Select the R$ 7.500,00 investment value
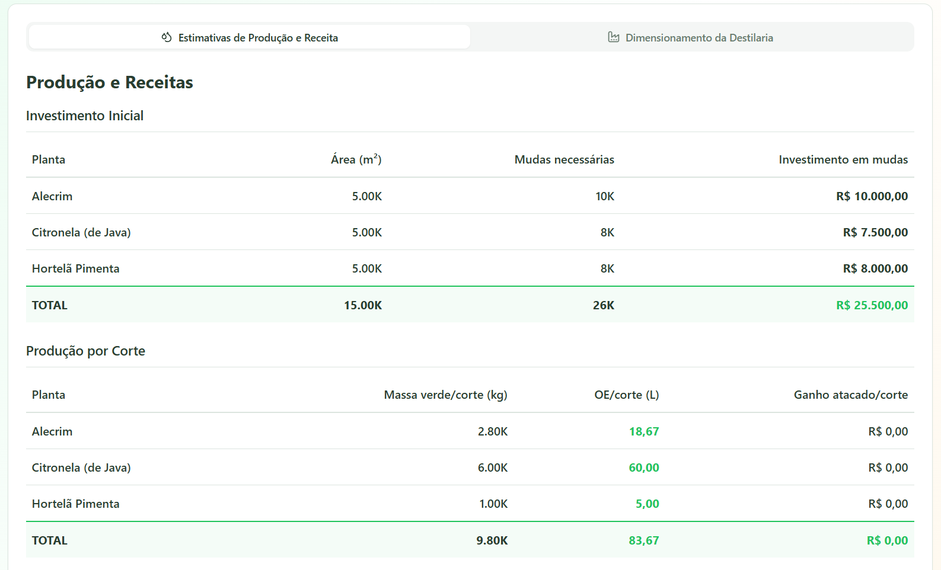Image resolution: width=941 pixels, height=570 pixels. pos(875,232)
